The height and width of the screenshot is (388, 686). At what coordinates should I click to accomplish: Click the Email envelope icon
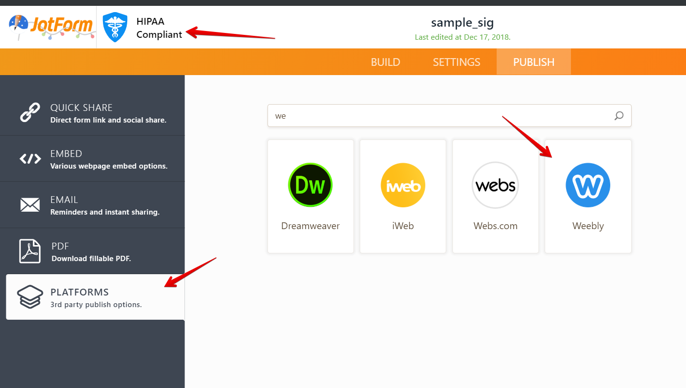(x=30, y=205)
